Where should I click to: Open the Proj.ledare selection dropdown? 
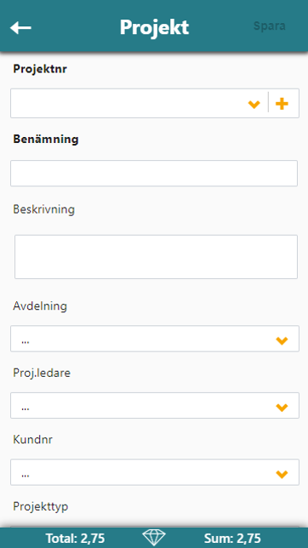[155, 405]
